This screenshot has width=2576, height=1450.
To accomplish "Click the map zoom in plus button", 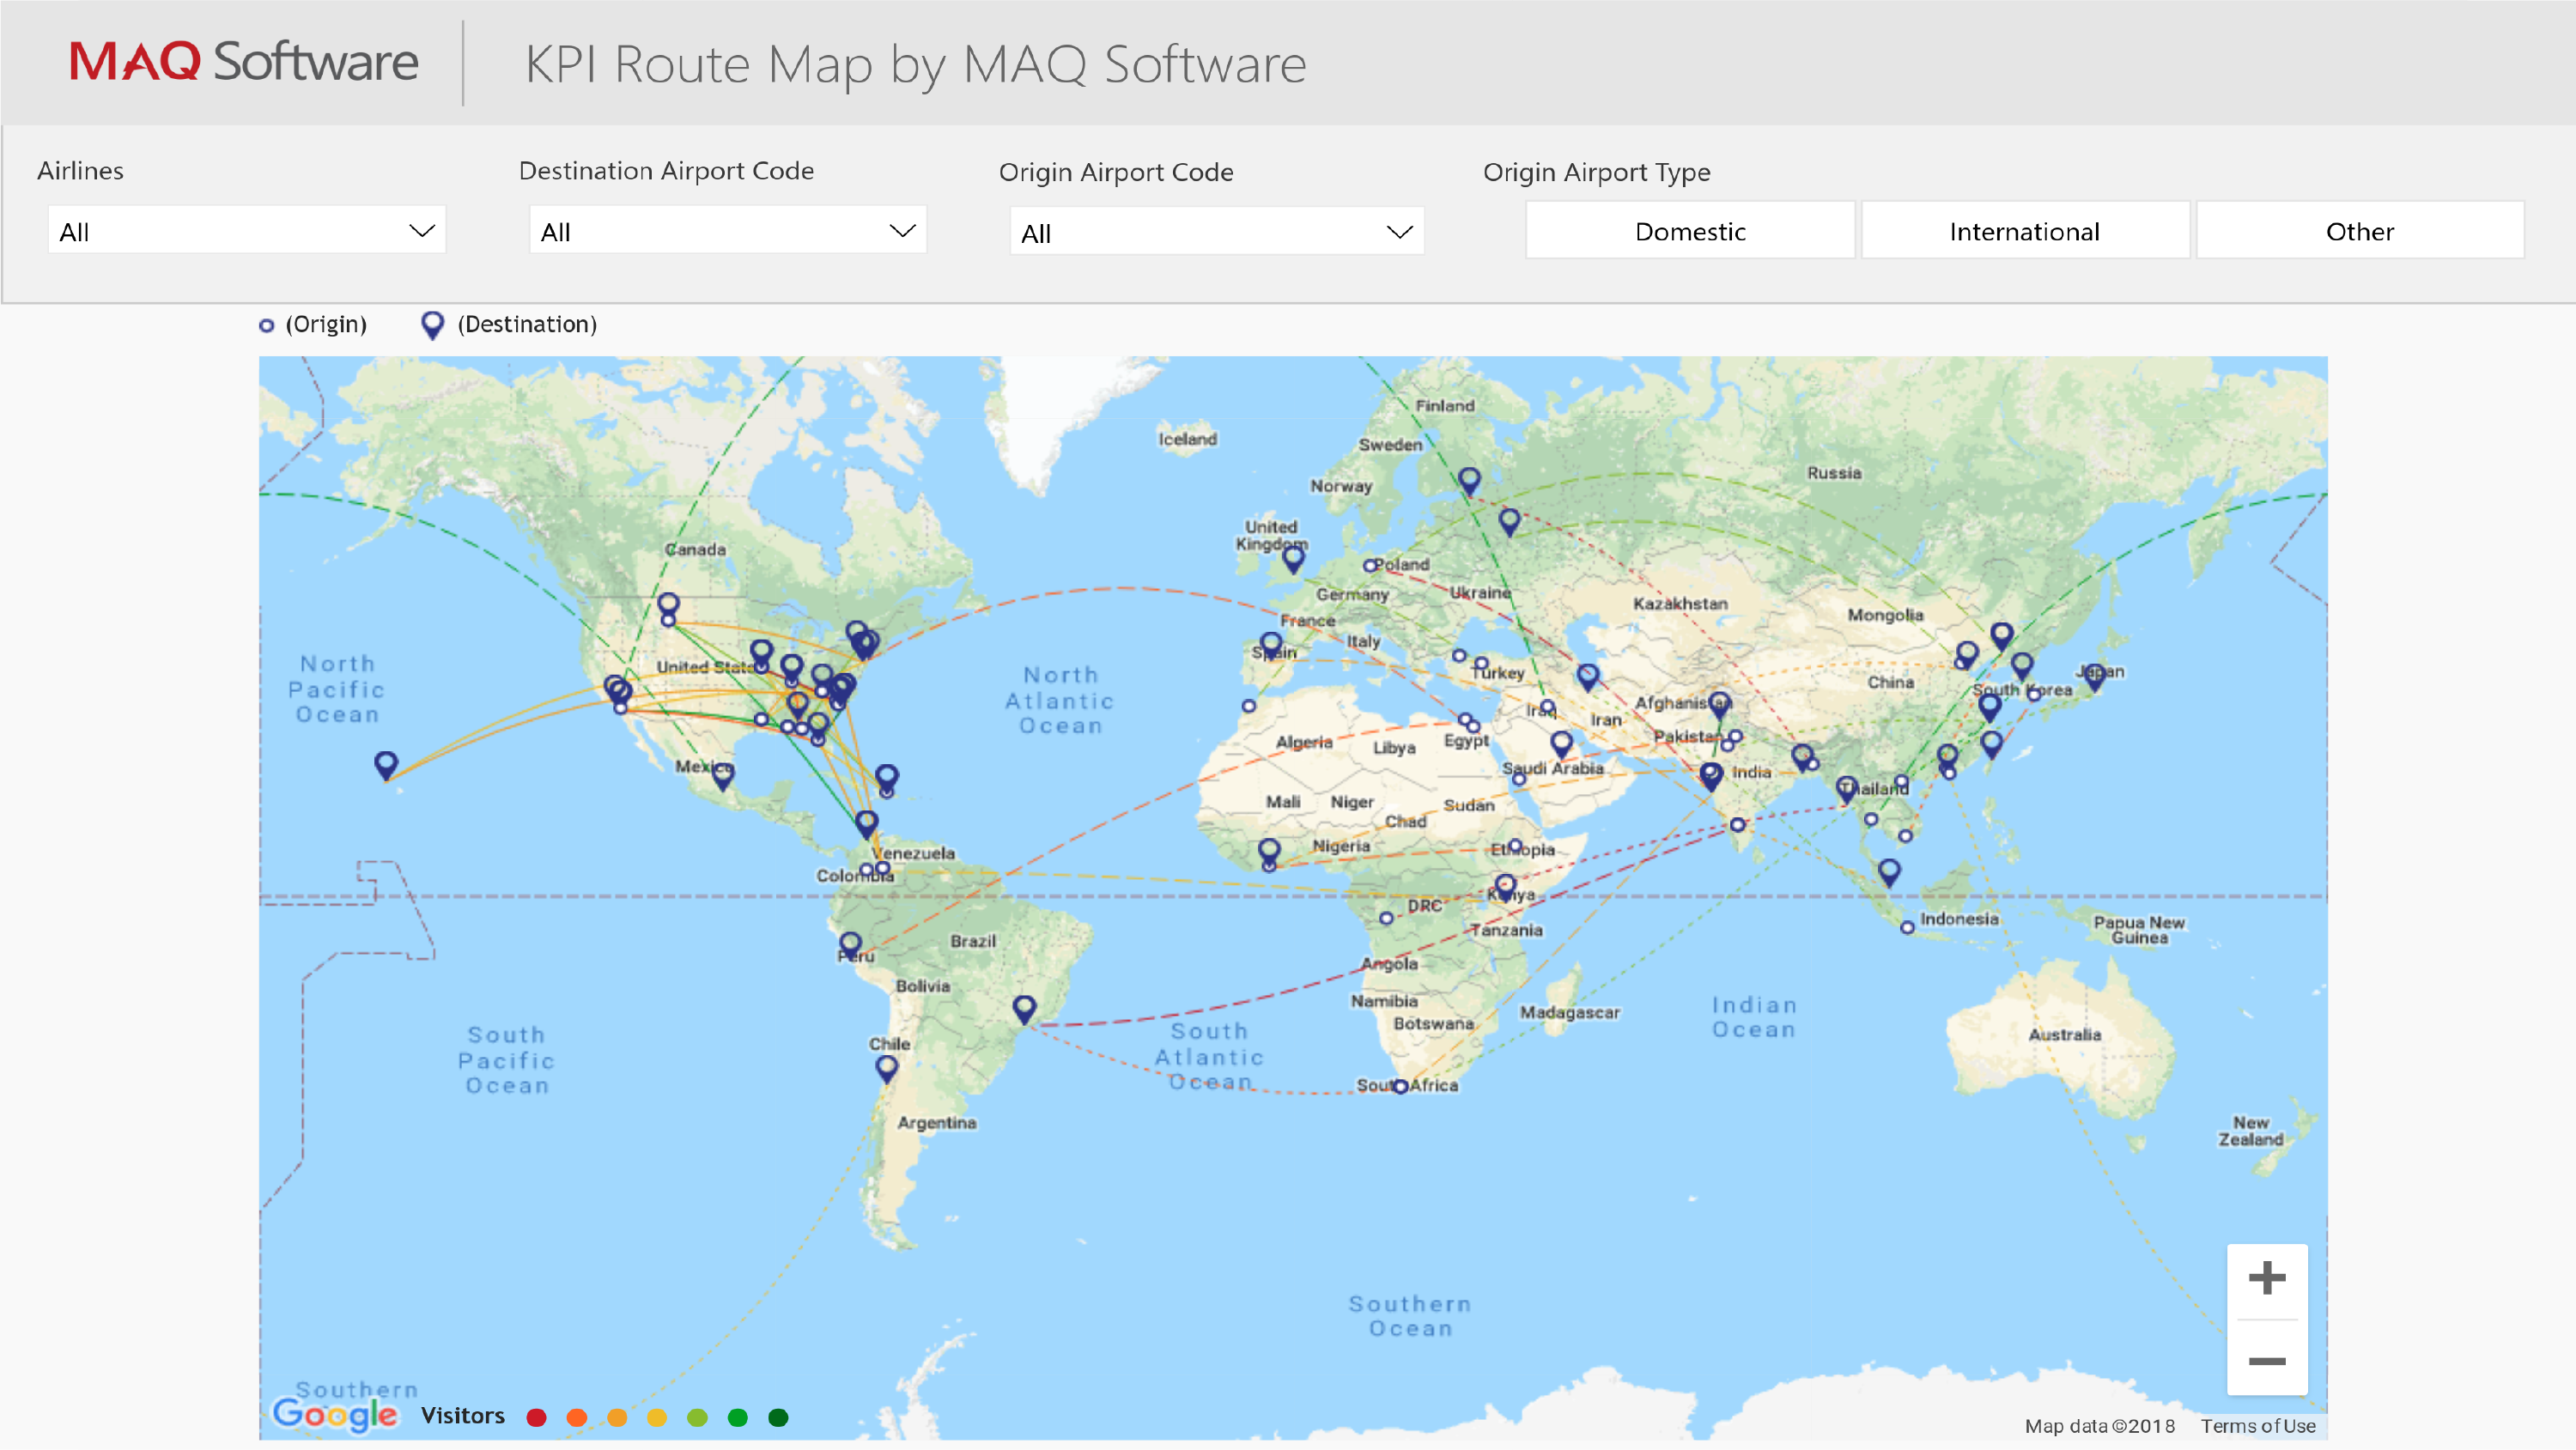I will (x=2266, y=1278).
